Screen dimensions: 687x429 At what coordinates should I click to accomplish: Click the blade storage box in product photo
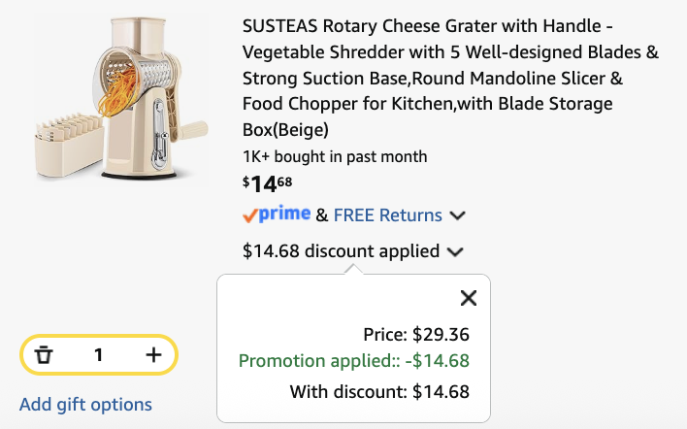(69, 146)
